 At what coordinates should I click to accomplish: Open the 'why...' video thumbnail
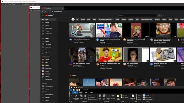pyautogui.click(x=109, y=55)
